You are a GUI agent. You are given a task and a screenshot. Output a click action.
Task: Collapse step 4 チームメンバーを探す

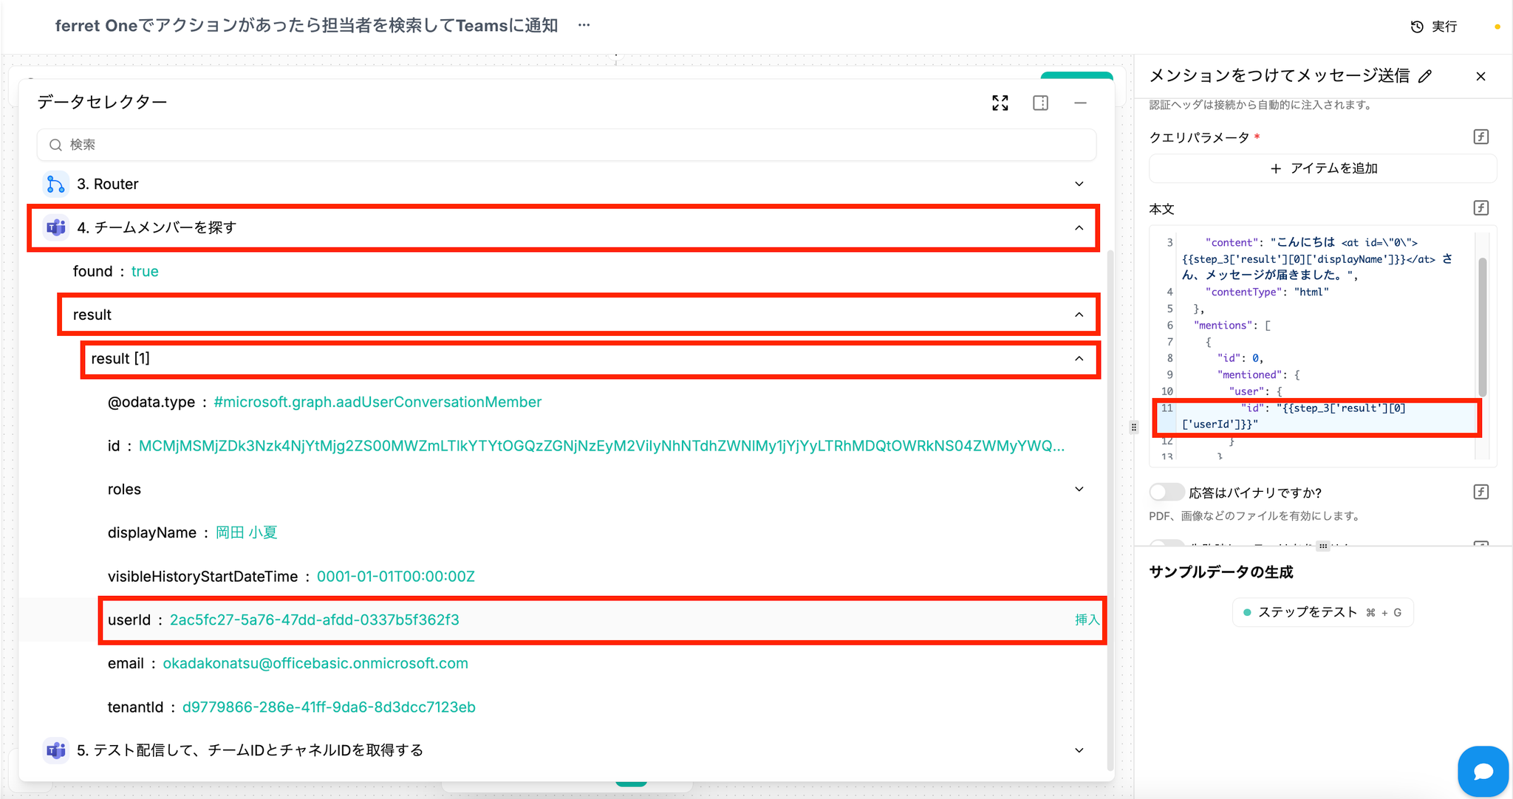coord(1079,228)
